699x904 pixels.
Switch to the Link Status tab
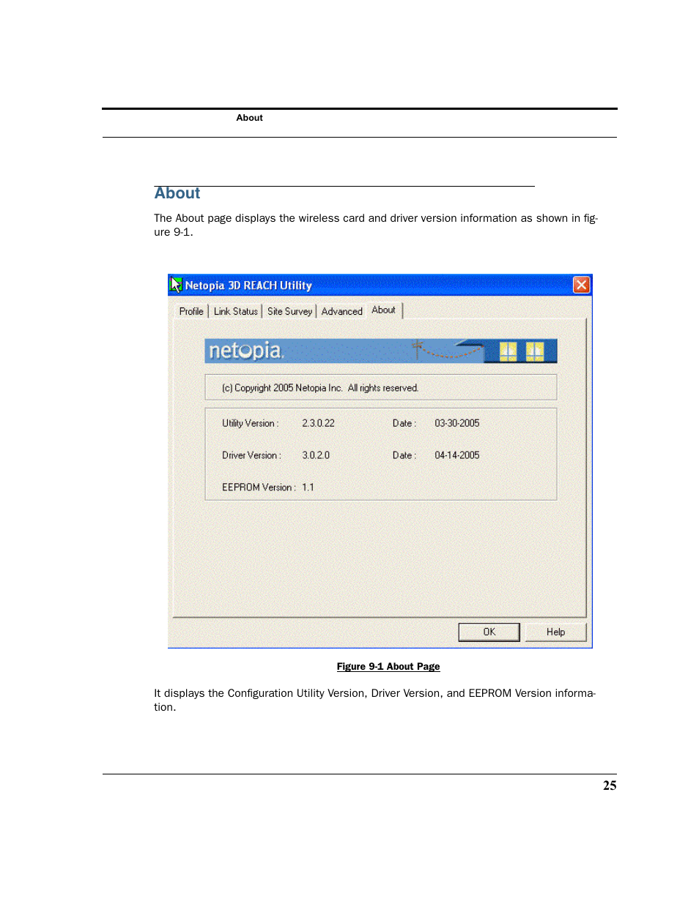235,311
